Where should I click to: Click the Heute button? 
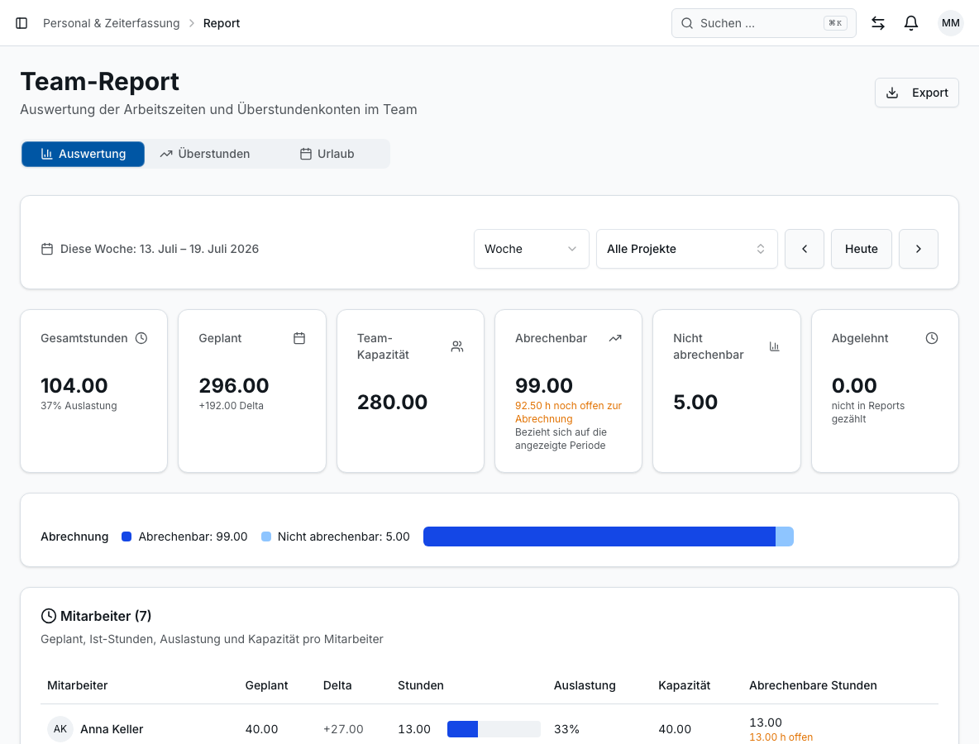point(861,249)
